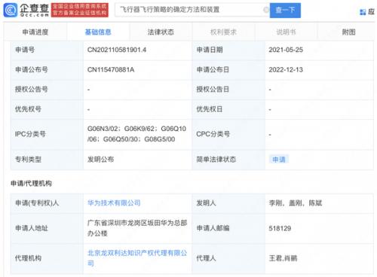This screenshot has width=377, height=277.
Task: Click the inventor names 李刚, 盖刚, 陈斌
Action: (x=296, y=202)
